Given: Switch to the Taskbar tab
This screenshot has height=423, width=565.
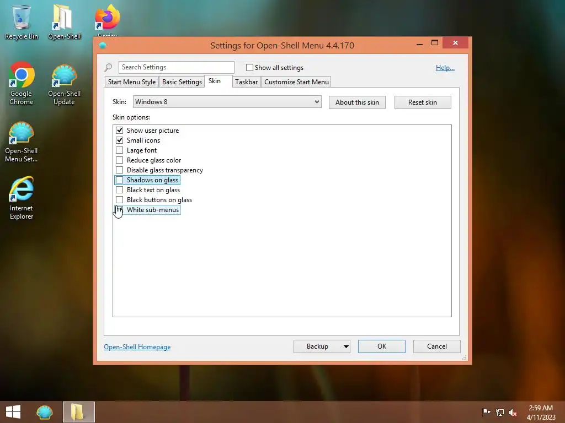Looking at the screenshot, I should coord(247,82).
